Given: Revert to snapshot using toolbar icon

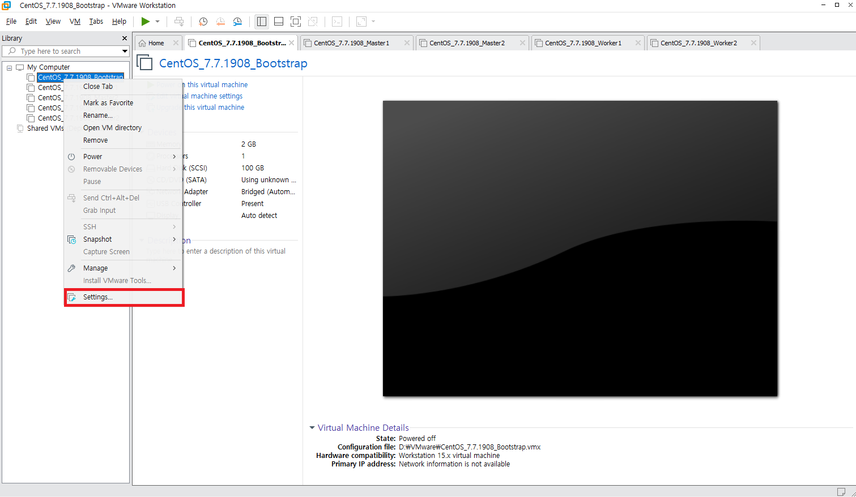Looking at the screenshot, I should click(x=220, y=22).
